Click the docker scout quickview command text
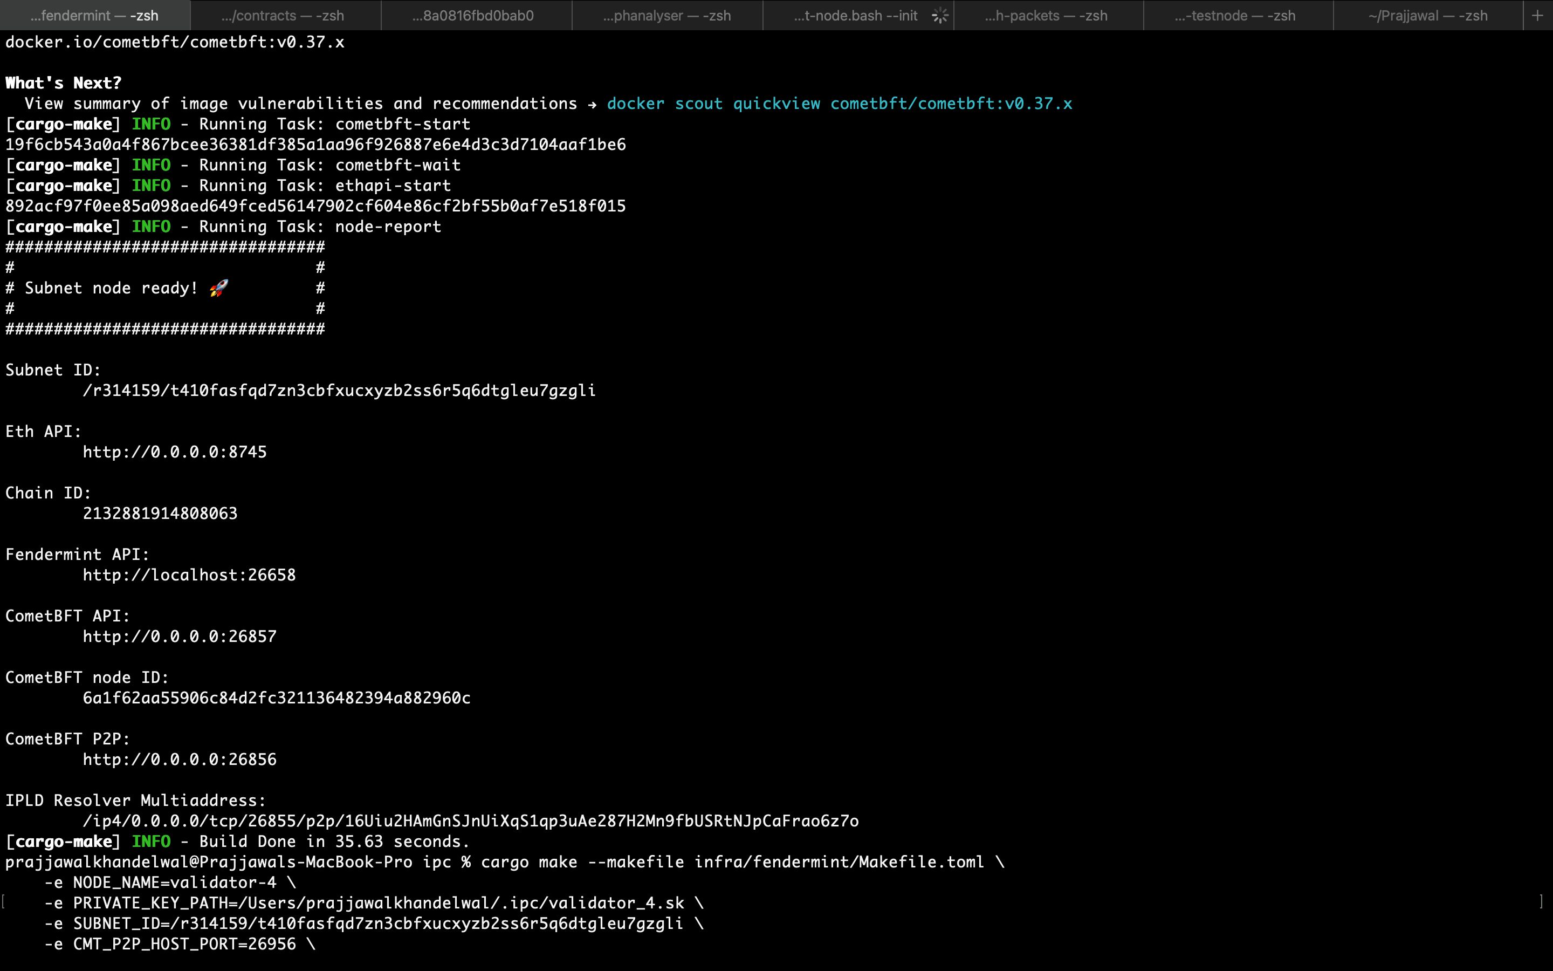1553x971 pixels. pos(840,104)
